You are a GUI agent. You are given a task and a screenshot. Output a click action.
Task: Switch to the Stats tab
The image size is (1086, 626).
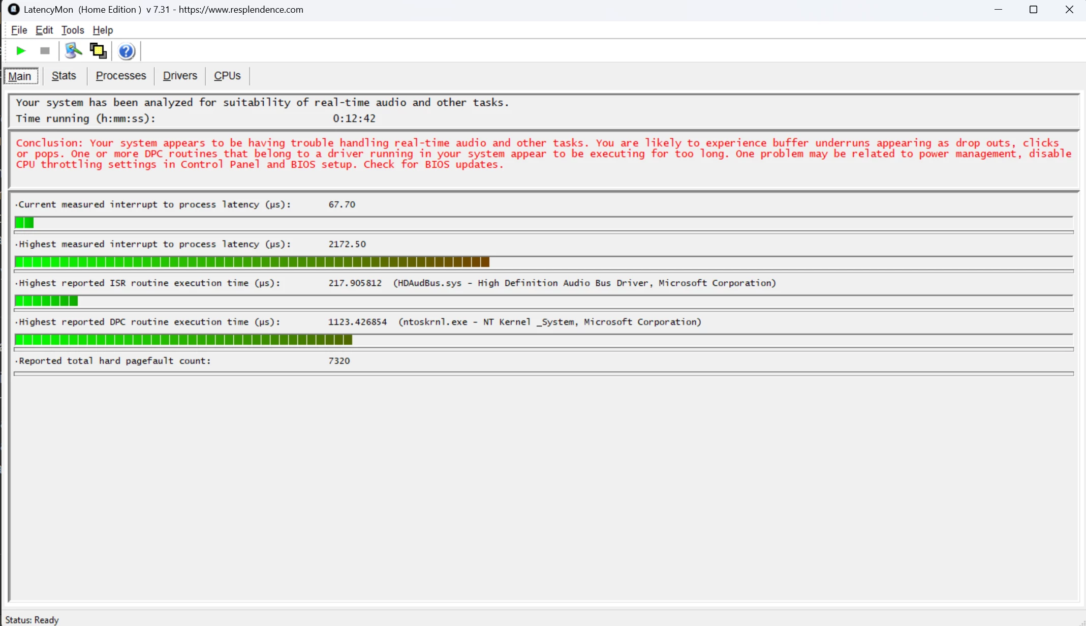tap(64, 76)
